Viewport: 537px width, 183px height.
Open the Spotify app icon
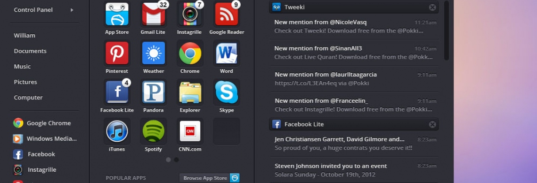pos(154,131)
